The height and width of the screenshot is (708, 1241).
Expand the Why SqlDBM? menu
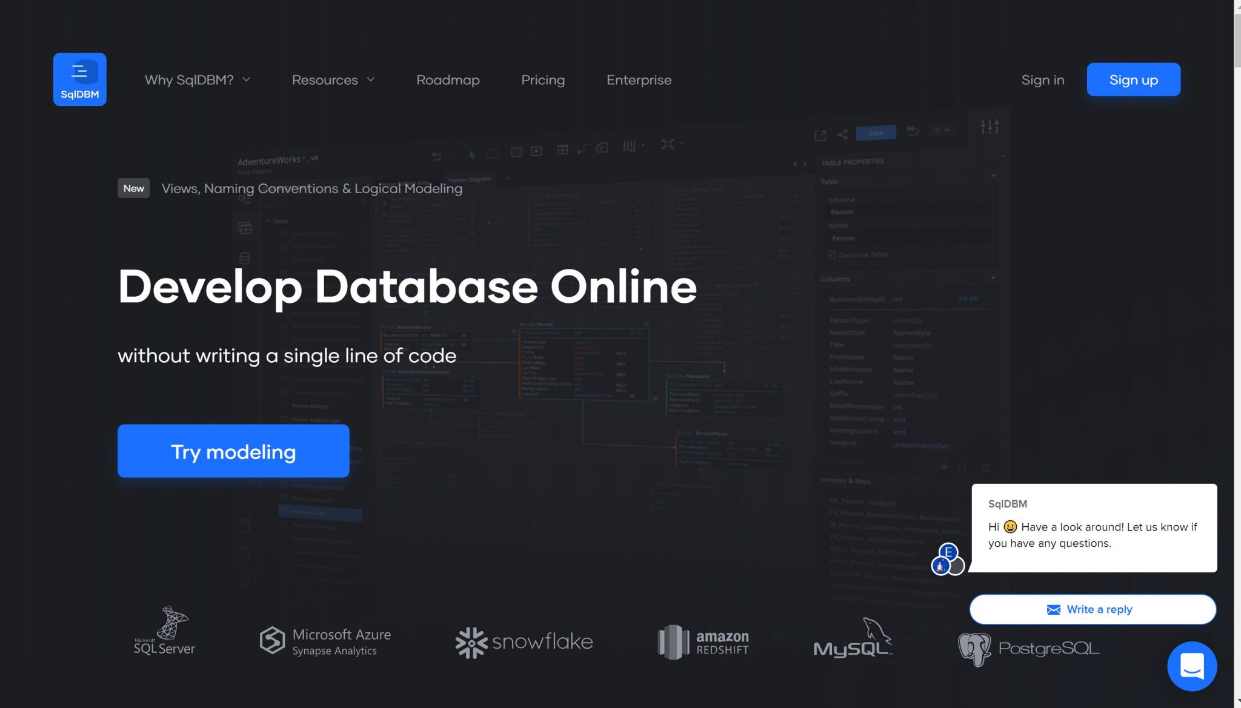point(198,80)
